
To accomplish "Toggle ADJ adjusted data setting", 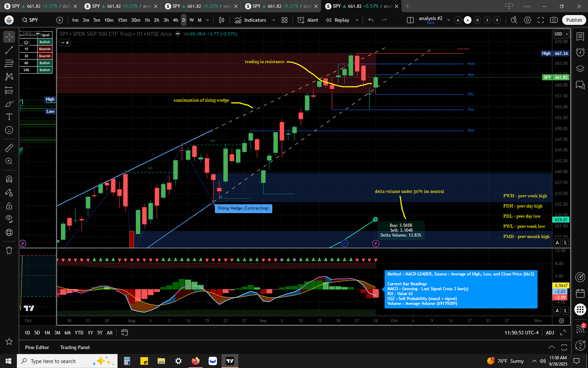I will point(550,332).
